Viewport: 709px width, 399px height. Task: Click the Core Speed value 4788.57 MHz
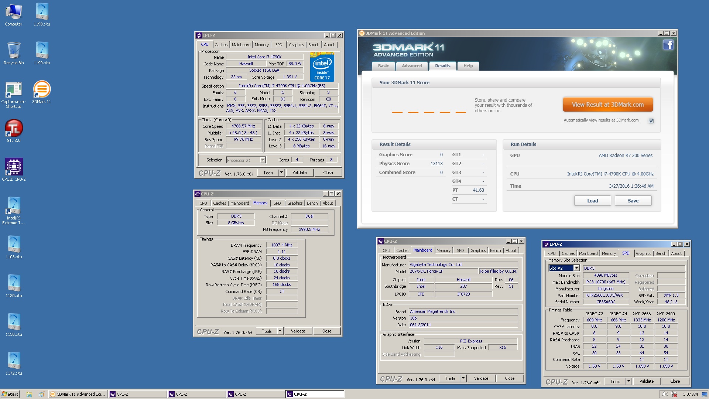tap(243, 126)
